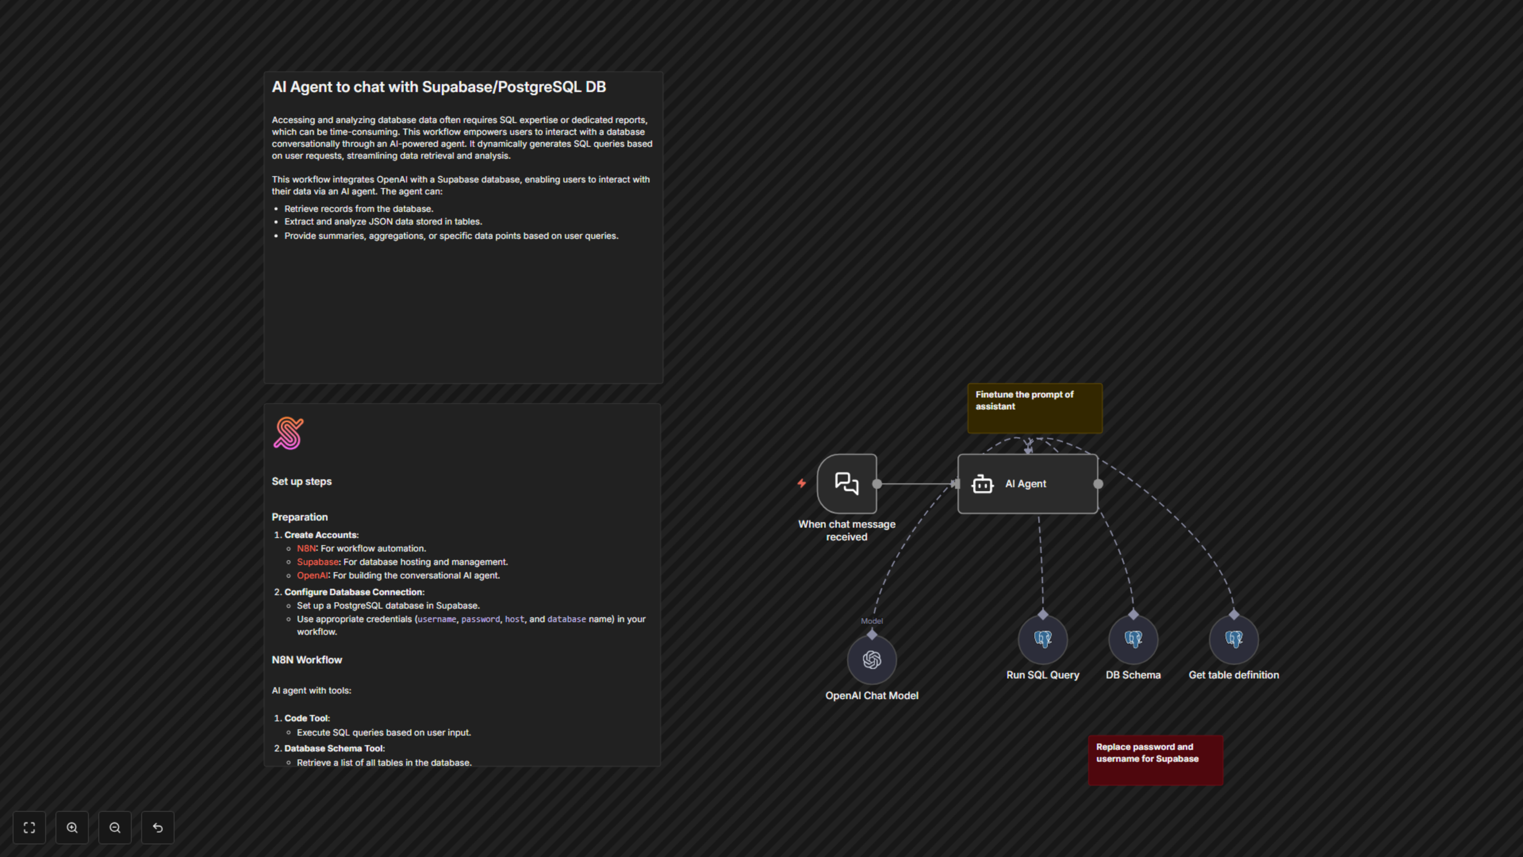Select the OpenAI Chat Model node icon

(x=871, y=659)
